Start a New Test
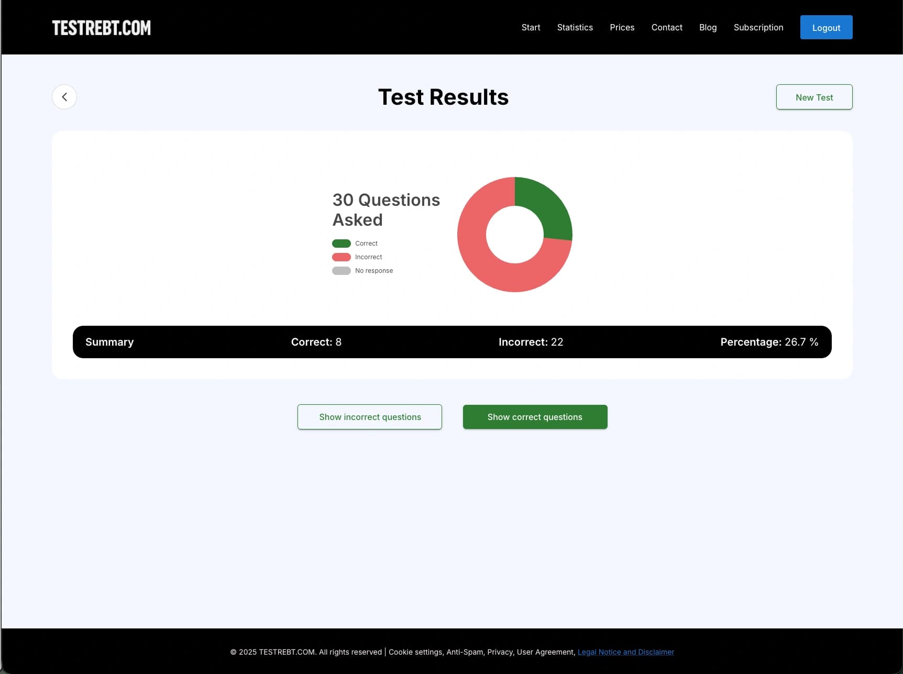This screenshot has width=903, height=674. tap(813, 97)
